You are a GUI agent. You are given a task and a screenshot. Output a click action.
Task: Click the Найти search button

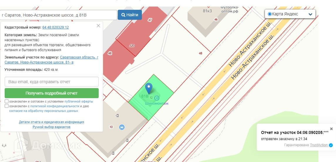click(130, 15)
